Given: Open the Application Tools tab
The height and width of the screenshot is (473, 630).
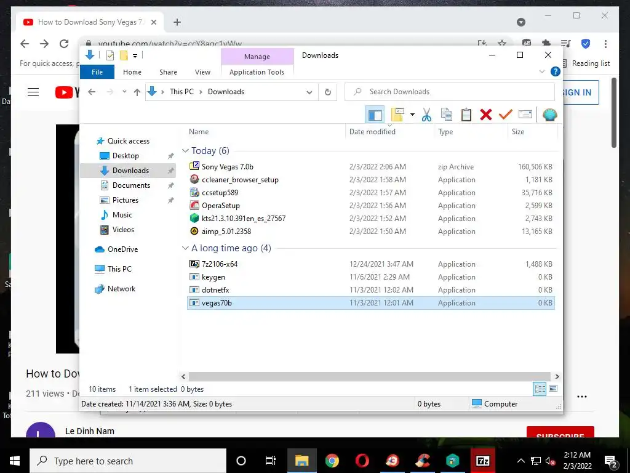Looking at the screenshot, I should pos(257,72).
